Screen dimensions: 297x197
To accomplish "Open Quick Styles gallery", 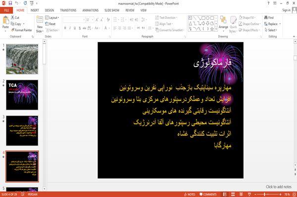I will click(233, 24).
